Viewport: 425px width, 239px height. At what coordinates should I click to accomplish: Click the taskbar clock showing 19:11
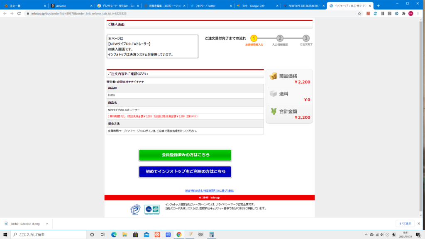click(405, 235)
